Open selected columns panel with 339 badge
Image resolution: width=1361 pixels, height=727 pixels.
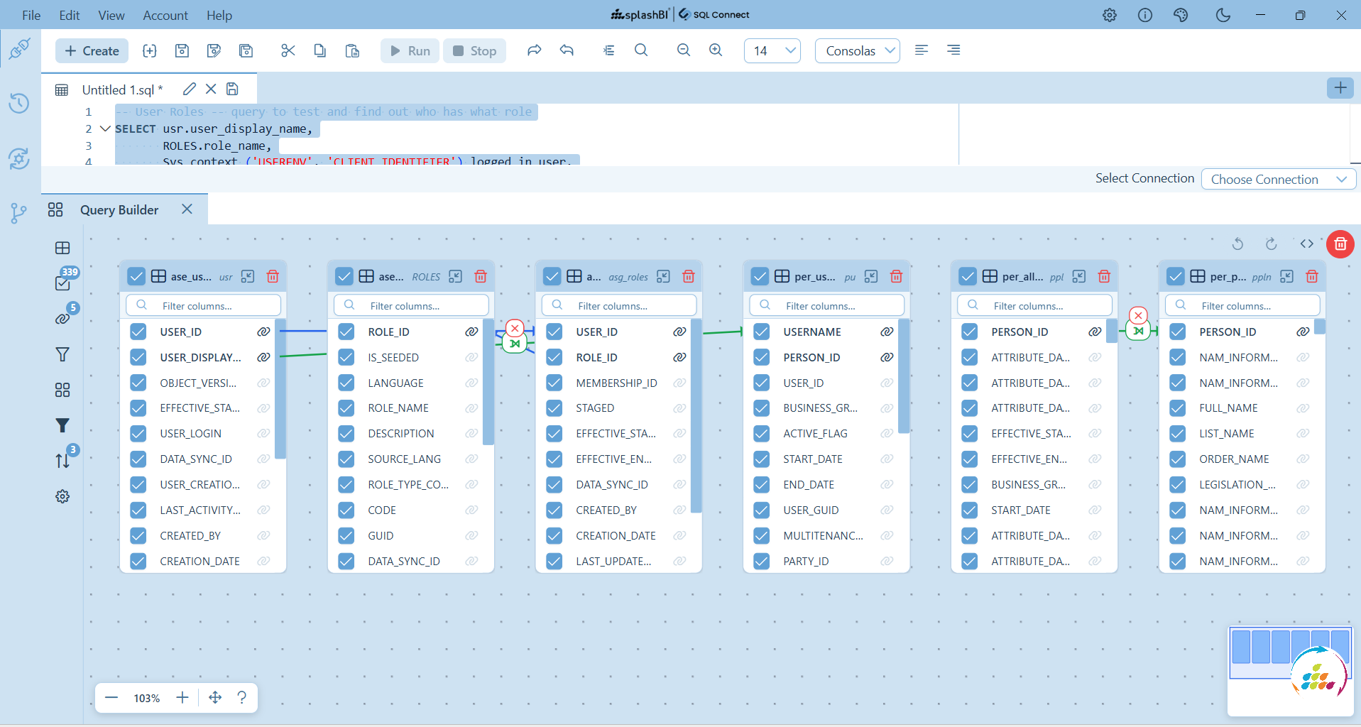[62, 283]
